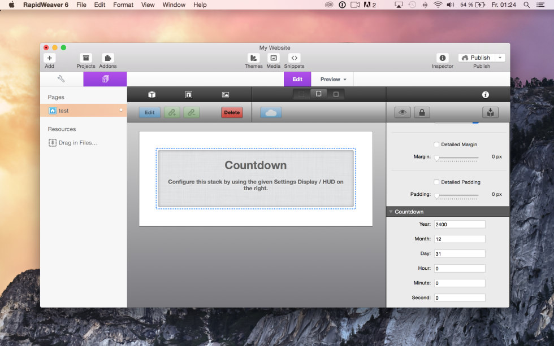This screenshot has width=554, height=346.
Task: Click the export box arrow icon
Action: pos(491,112)
